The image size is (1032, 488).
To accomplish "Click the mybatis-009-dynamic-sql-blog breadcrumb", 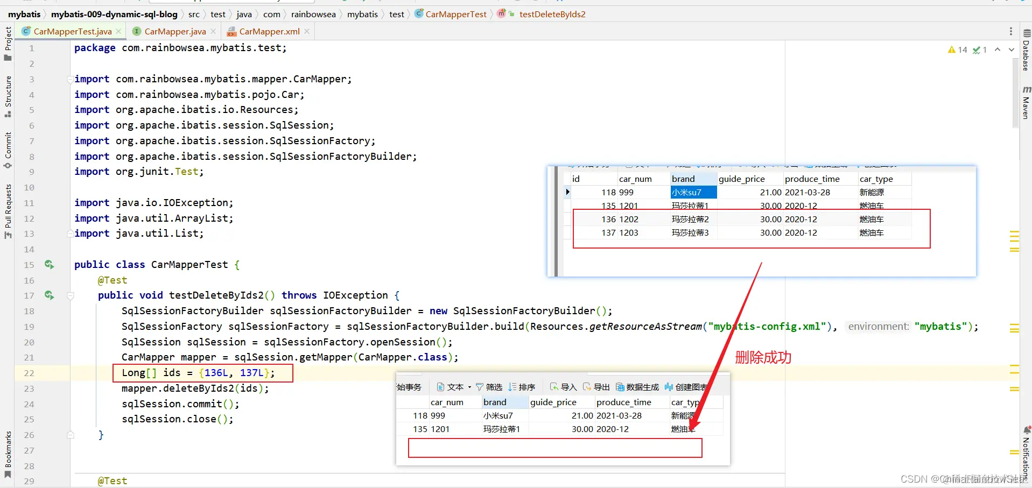I will pos(114,14).
